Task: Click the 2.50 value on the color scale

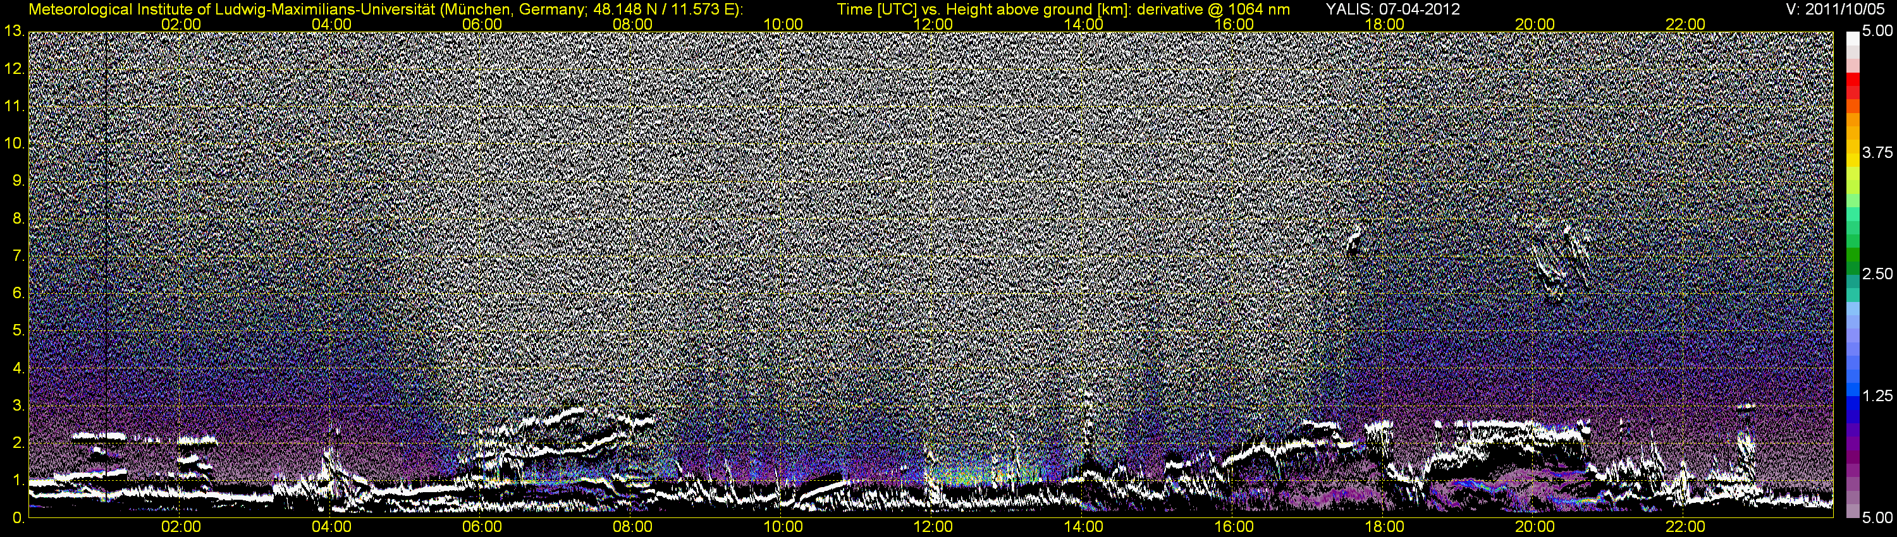Action: [1877, 274]
